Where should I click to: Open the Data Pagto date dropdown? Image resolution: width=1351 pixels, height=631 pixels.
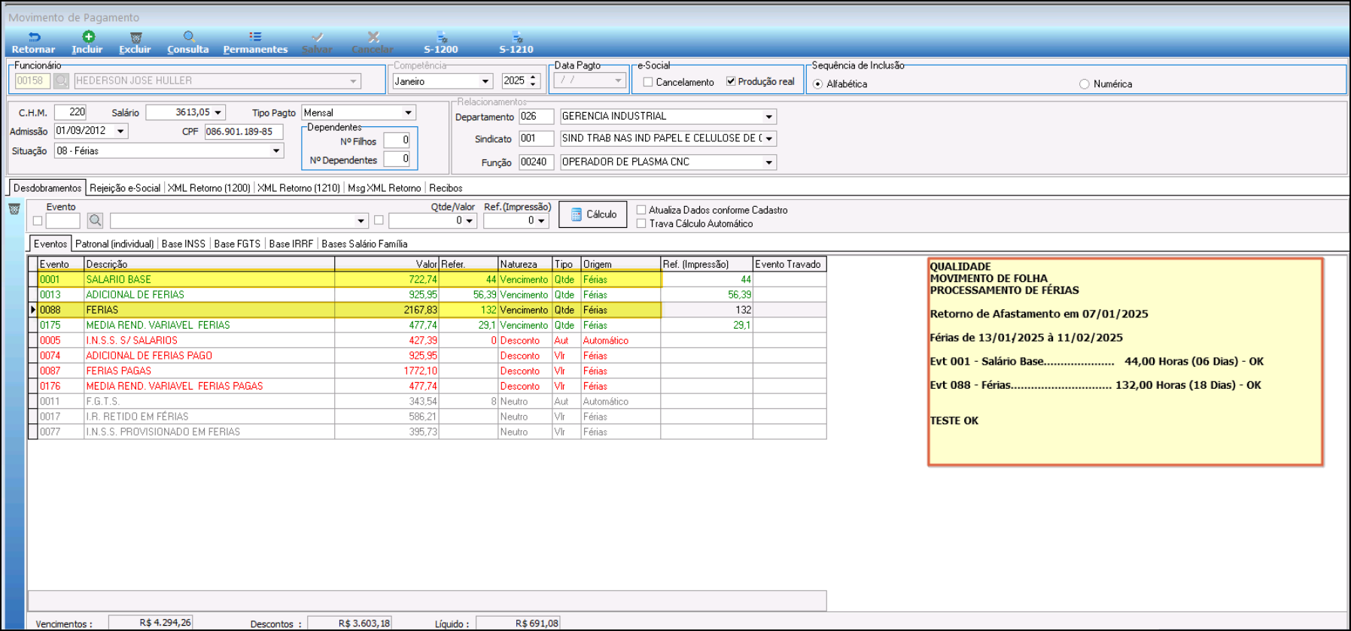point(618,80)
